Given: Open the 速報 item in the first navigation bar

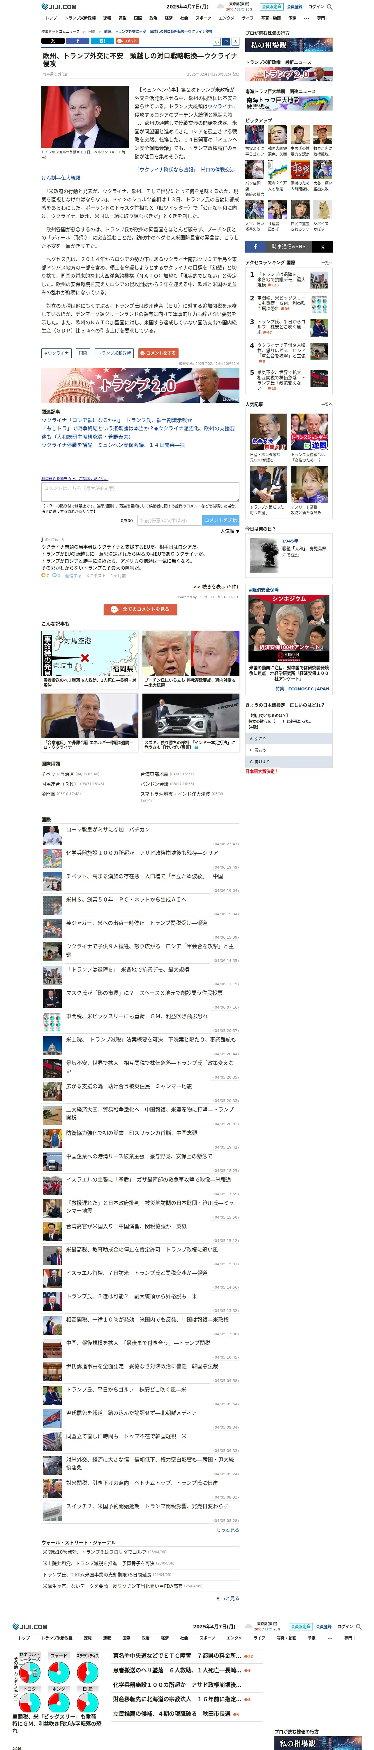Looking at the screenshot, I should (107, 18).
